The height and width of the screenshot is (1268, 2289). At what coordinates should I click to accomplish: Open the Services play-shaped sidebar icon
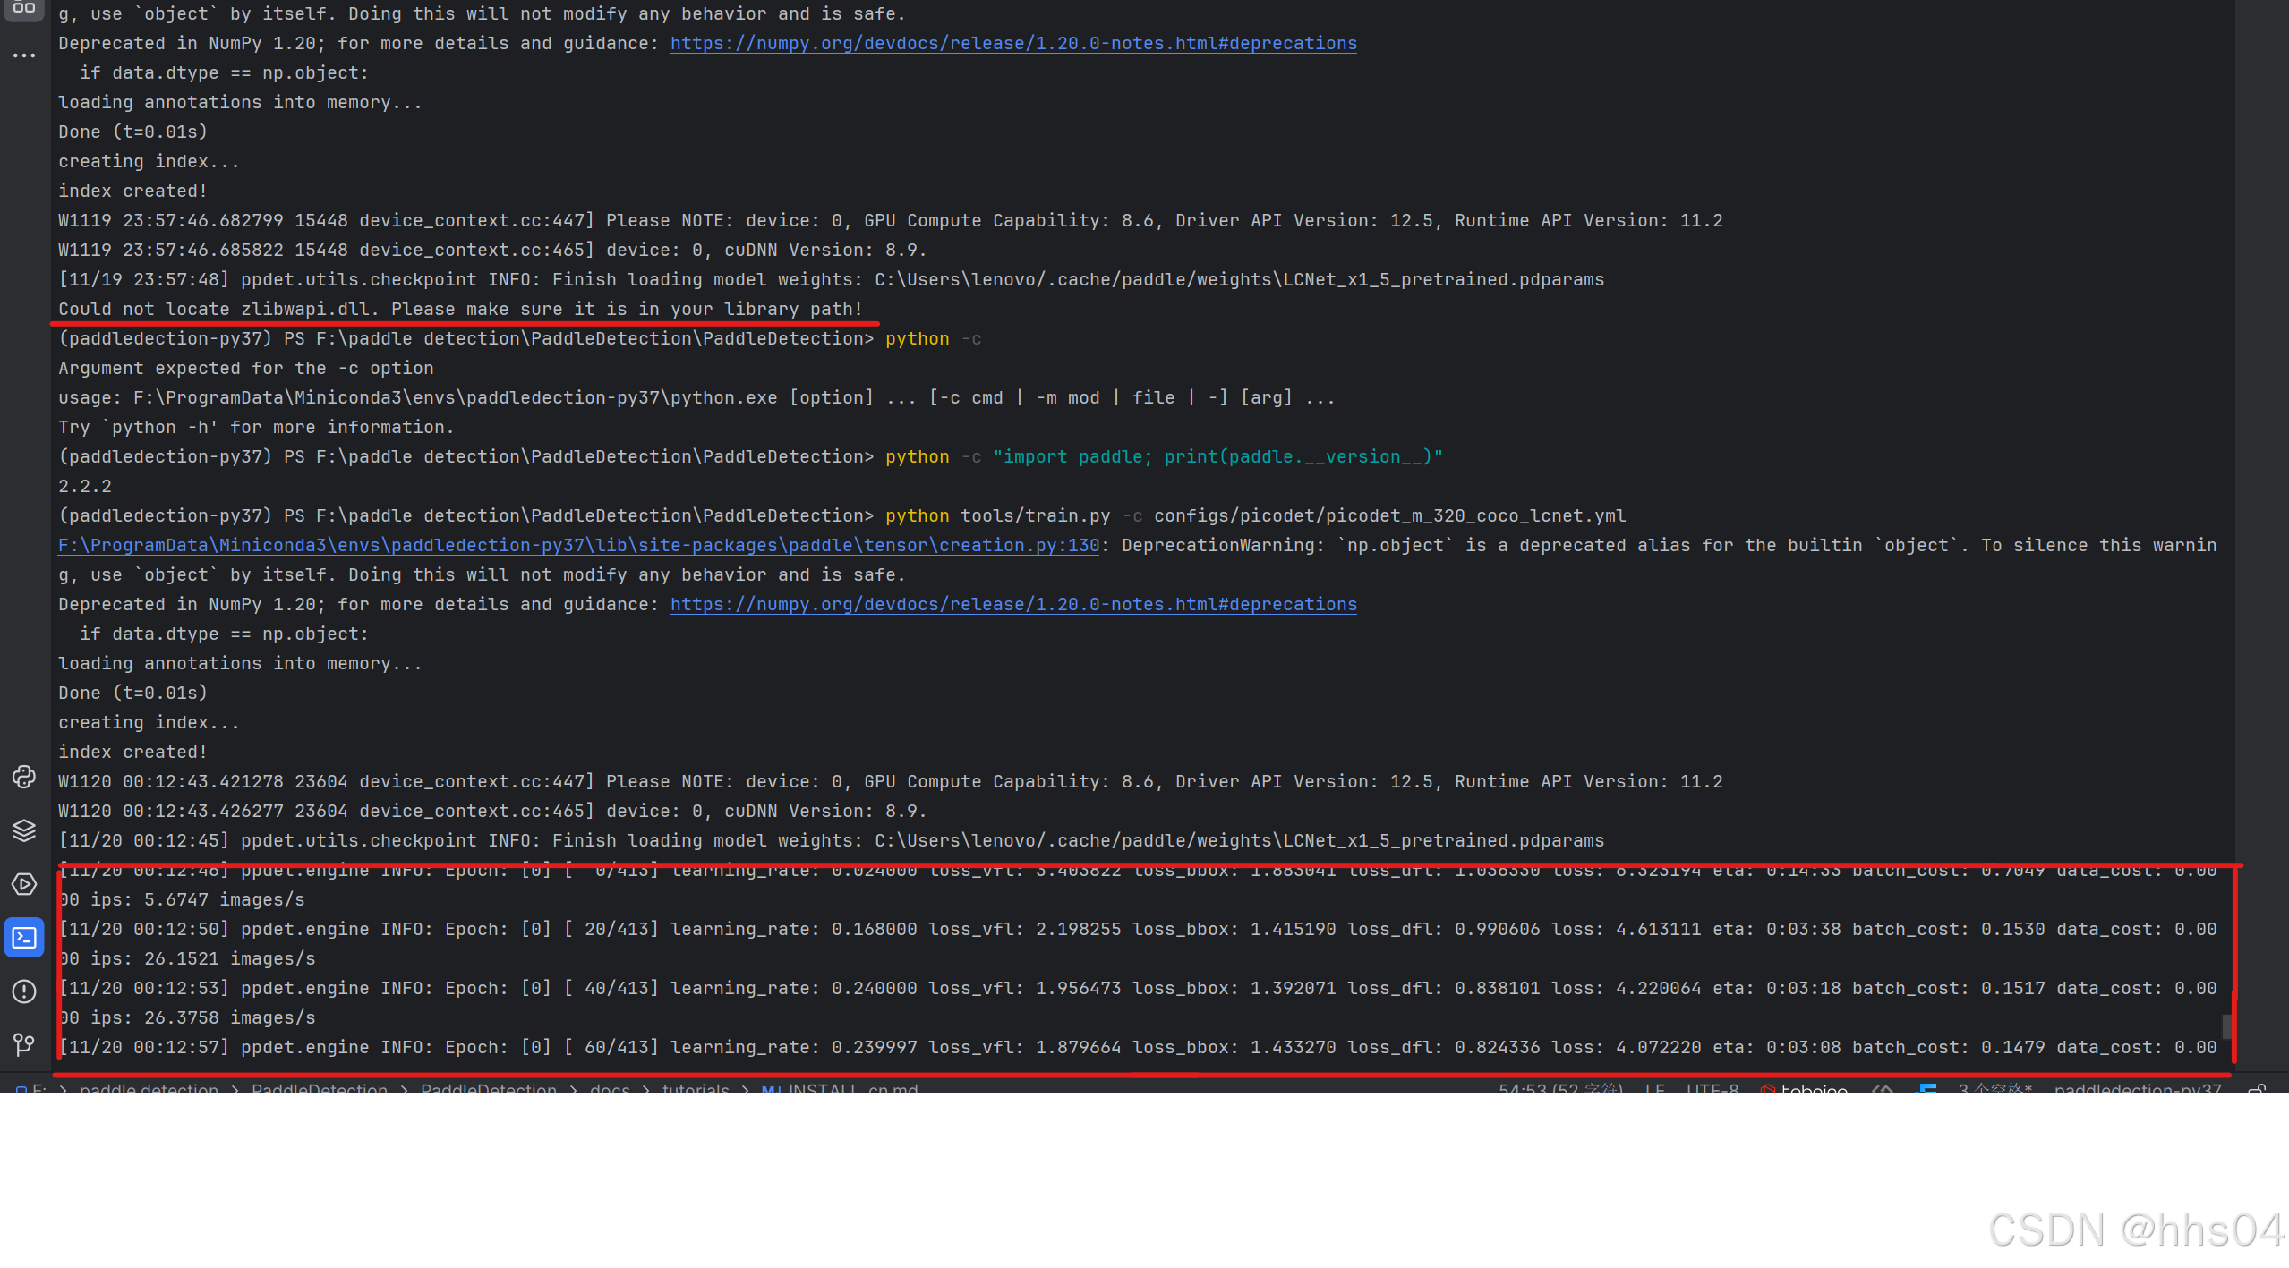coord(24,884)
